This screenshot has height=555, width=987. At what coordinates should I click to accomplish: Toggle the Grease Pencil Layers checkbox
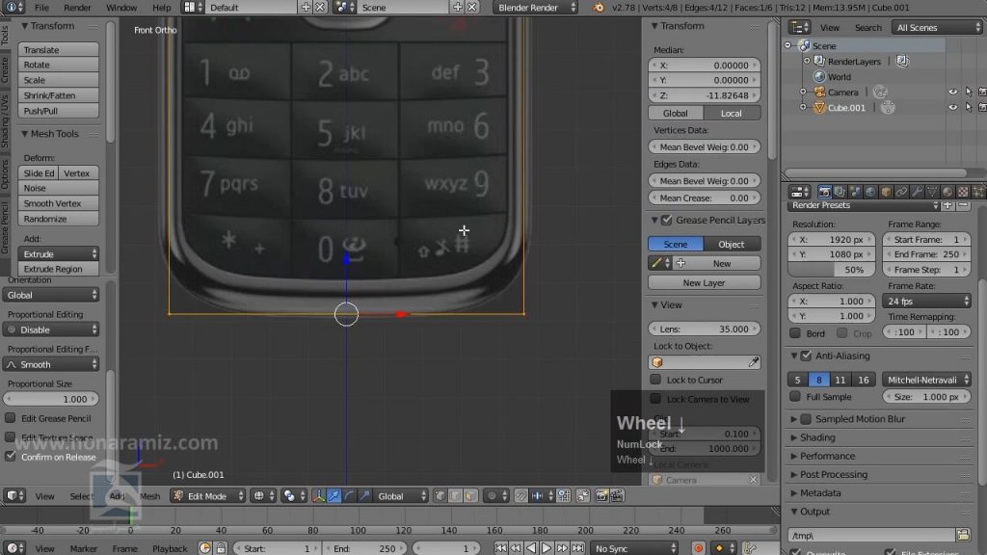(x=667, y=220)
